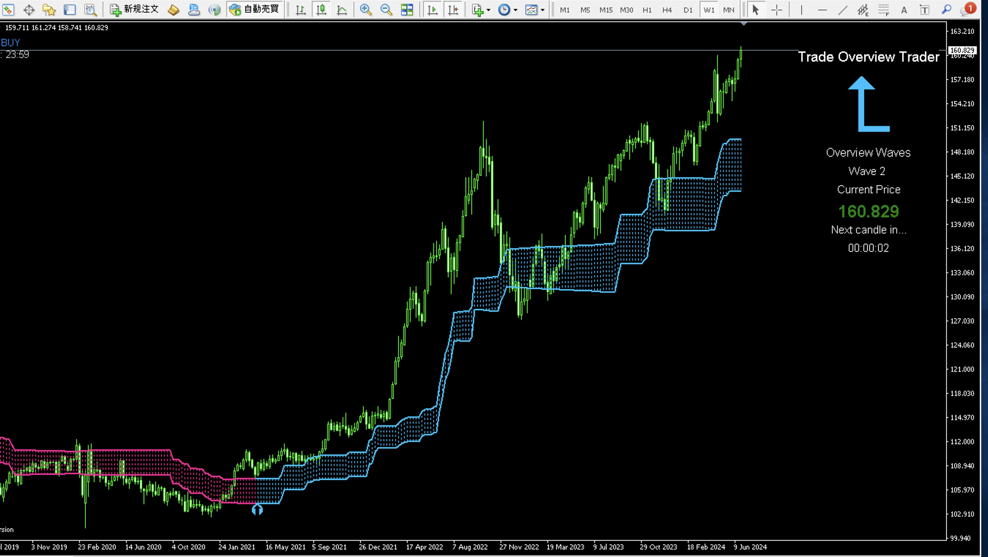Screen dimensions: 988x557
Task: Zoom in on the chart
Action: click(x=366, y=10)
